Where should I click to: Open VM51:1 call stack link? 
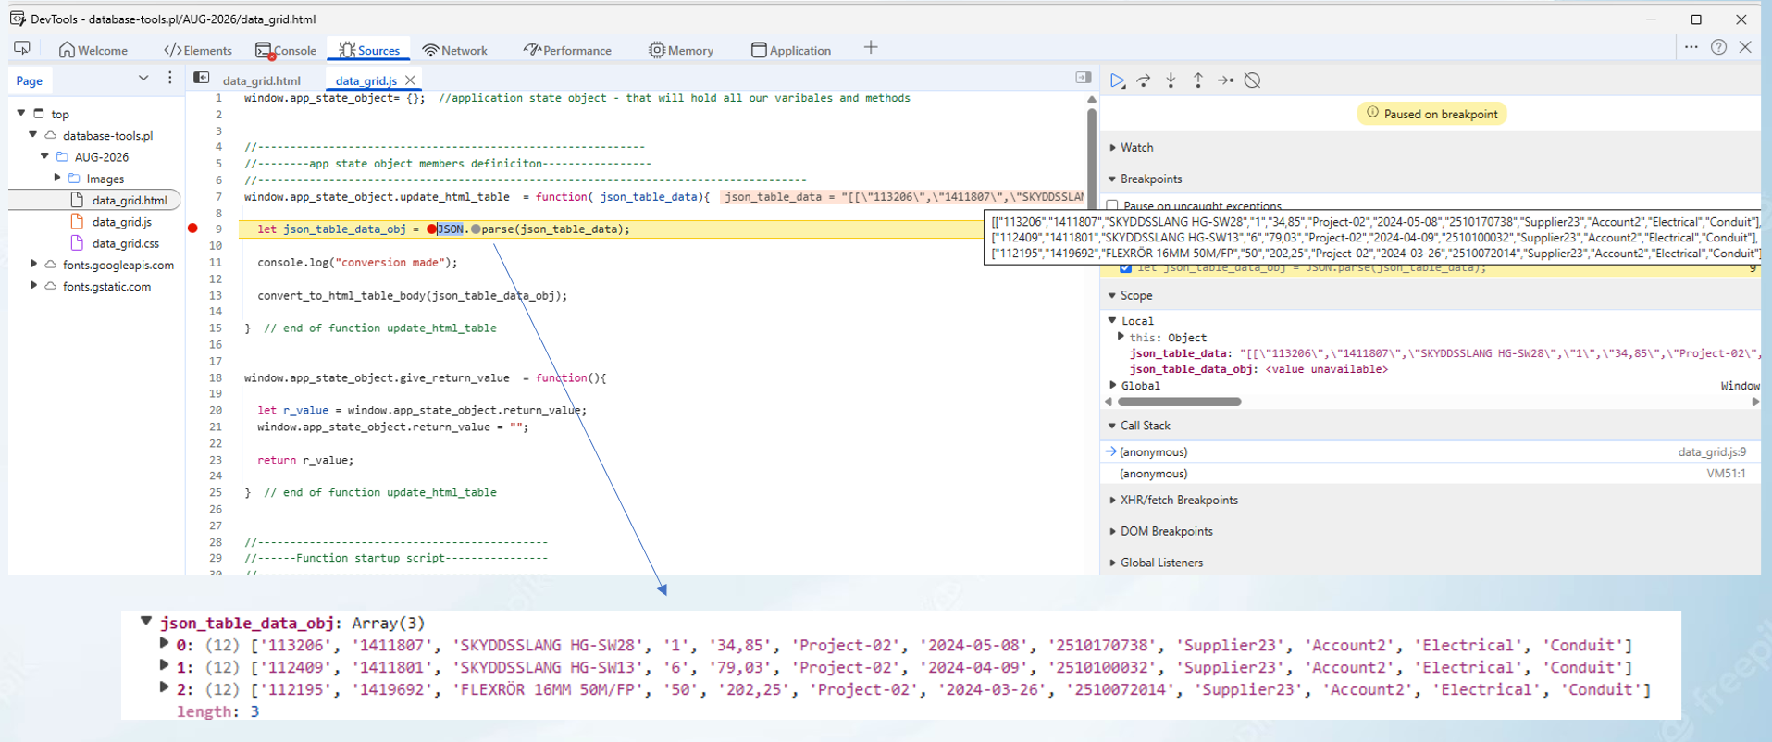click(x=1726, y=473)
